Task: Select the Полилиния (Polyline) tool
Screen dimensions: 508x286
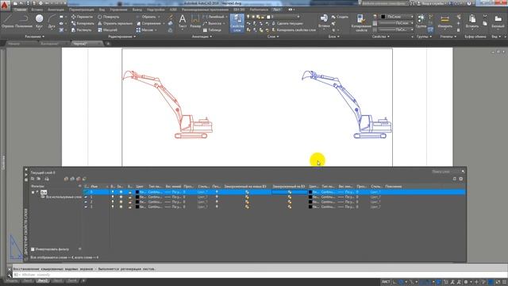Action: (23, 21)
